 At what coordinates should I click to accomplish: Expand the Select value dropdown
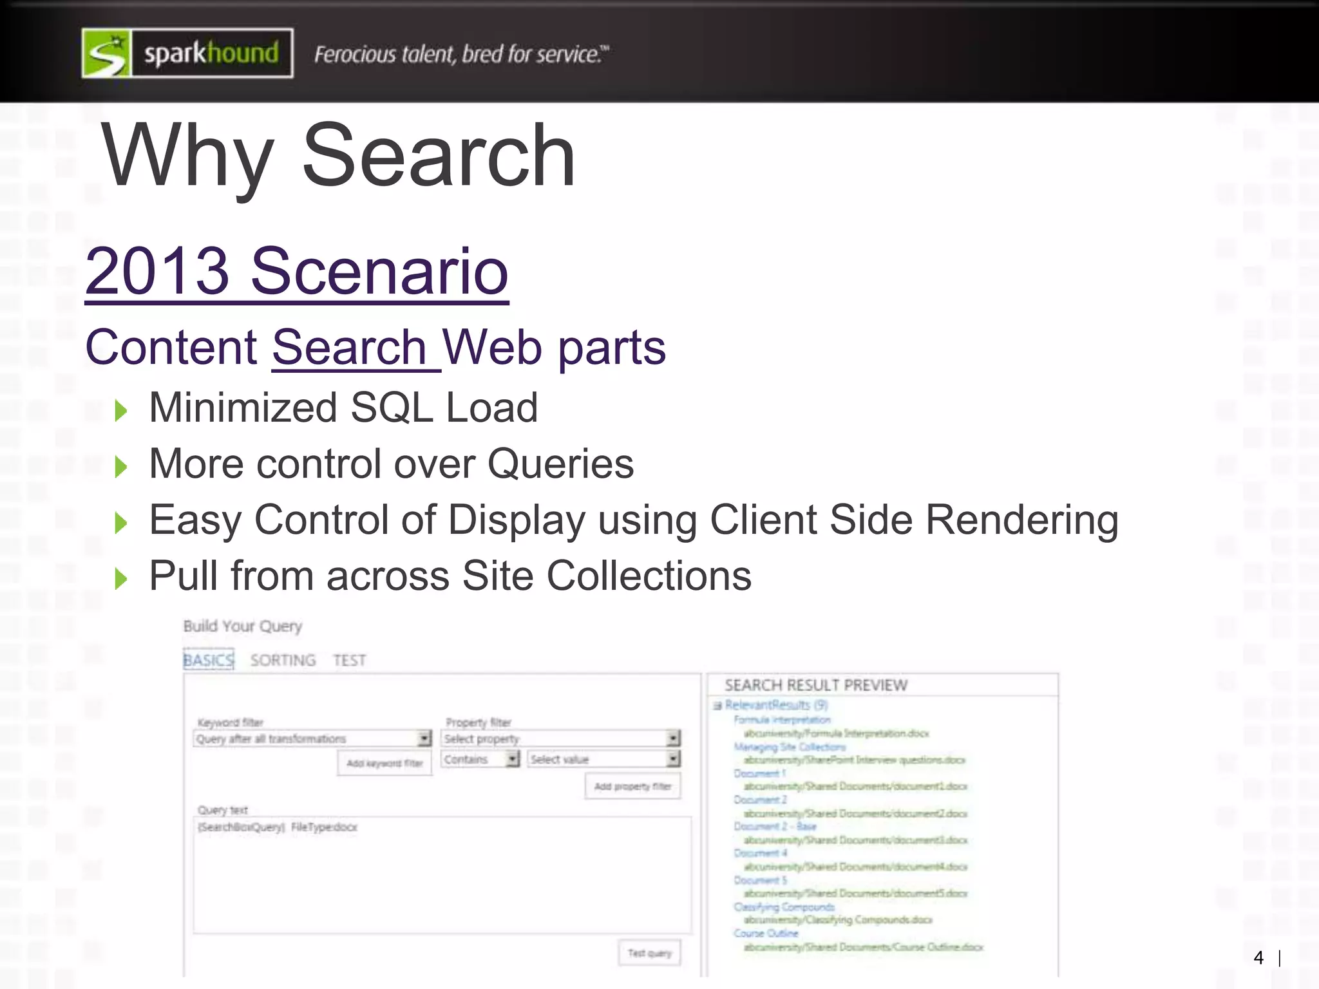[x=603, y=760]
